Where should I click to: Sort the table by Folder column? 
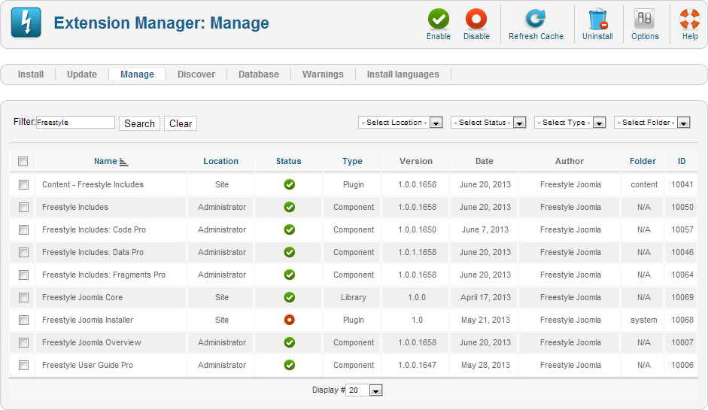(x=643, y=161)
